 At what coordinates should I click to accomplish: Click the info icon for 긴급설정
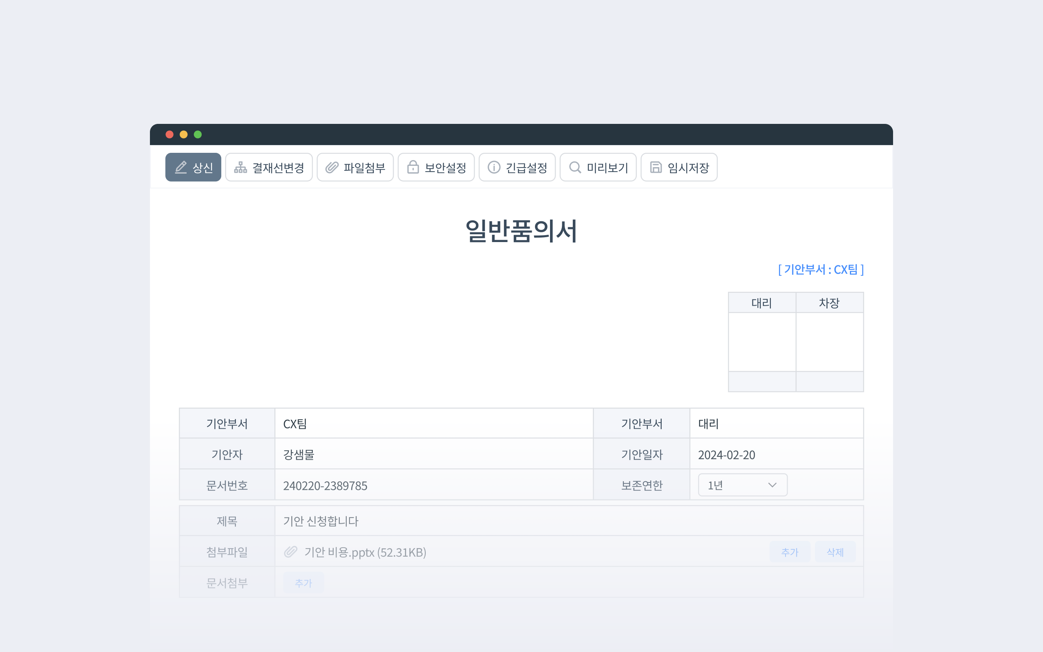pos(494,167)
